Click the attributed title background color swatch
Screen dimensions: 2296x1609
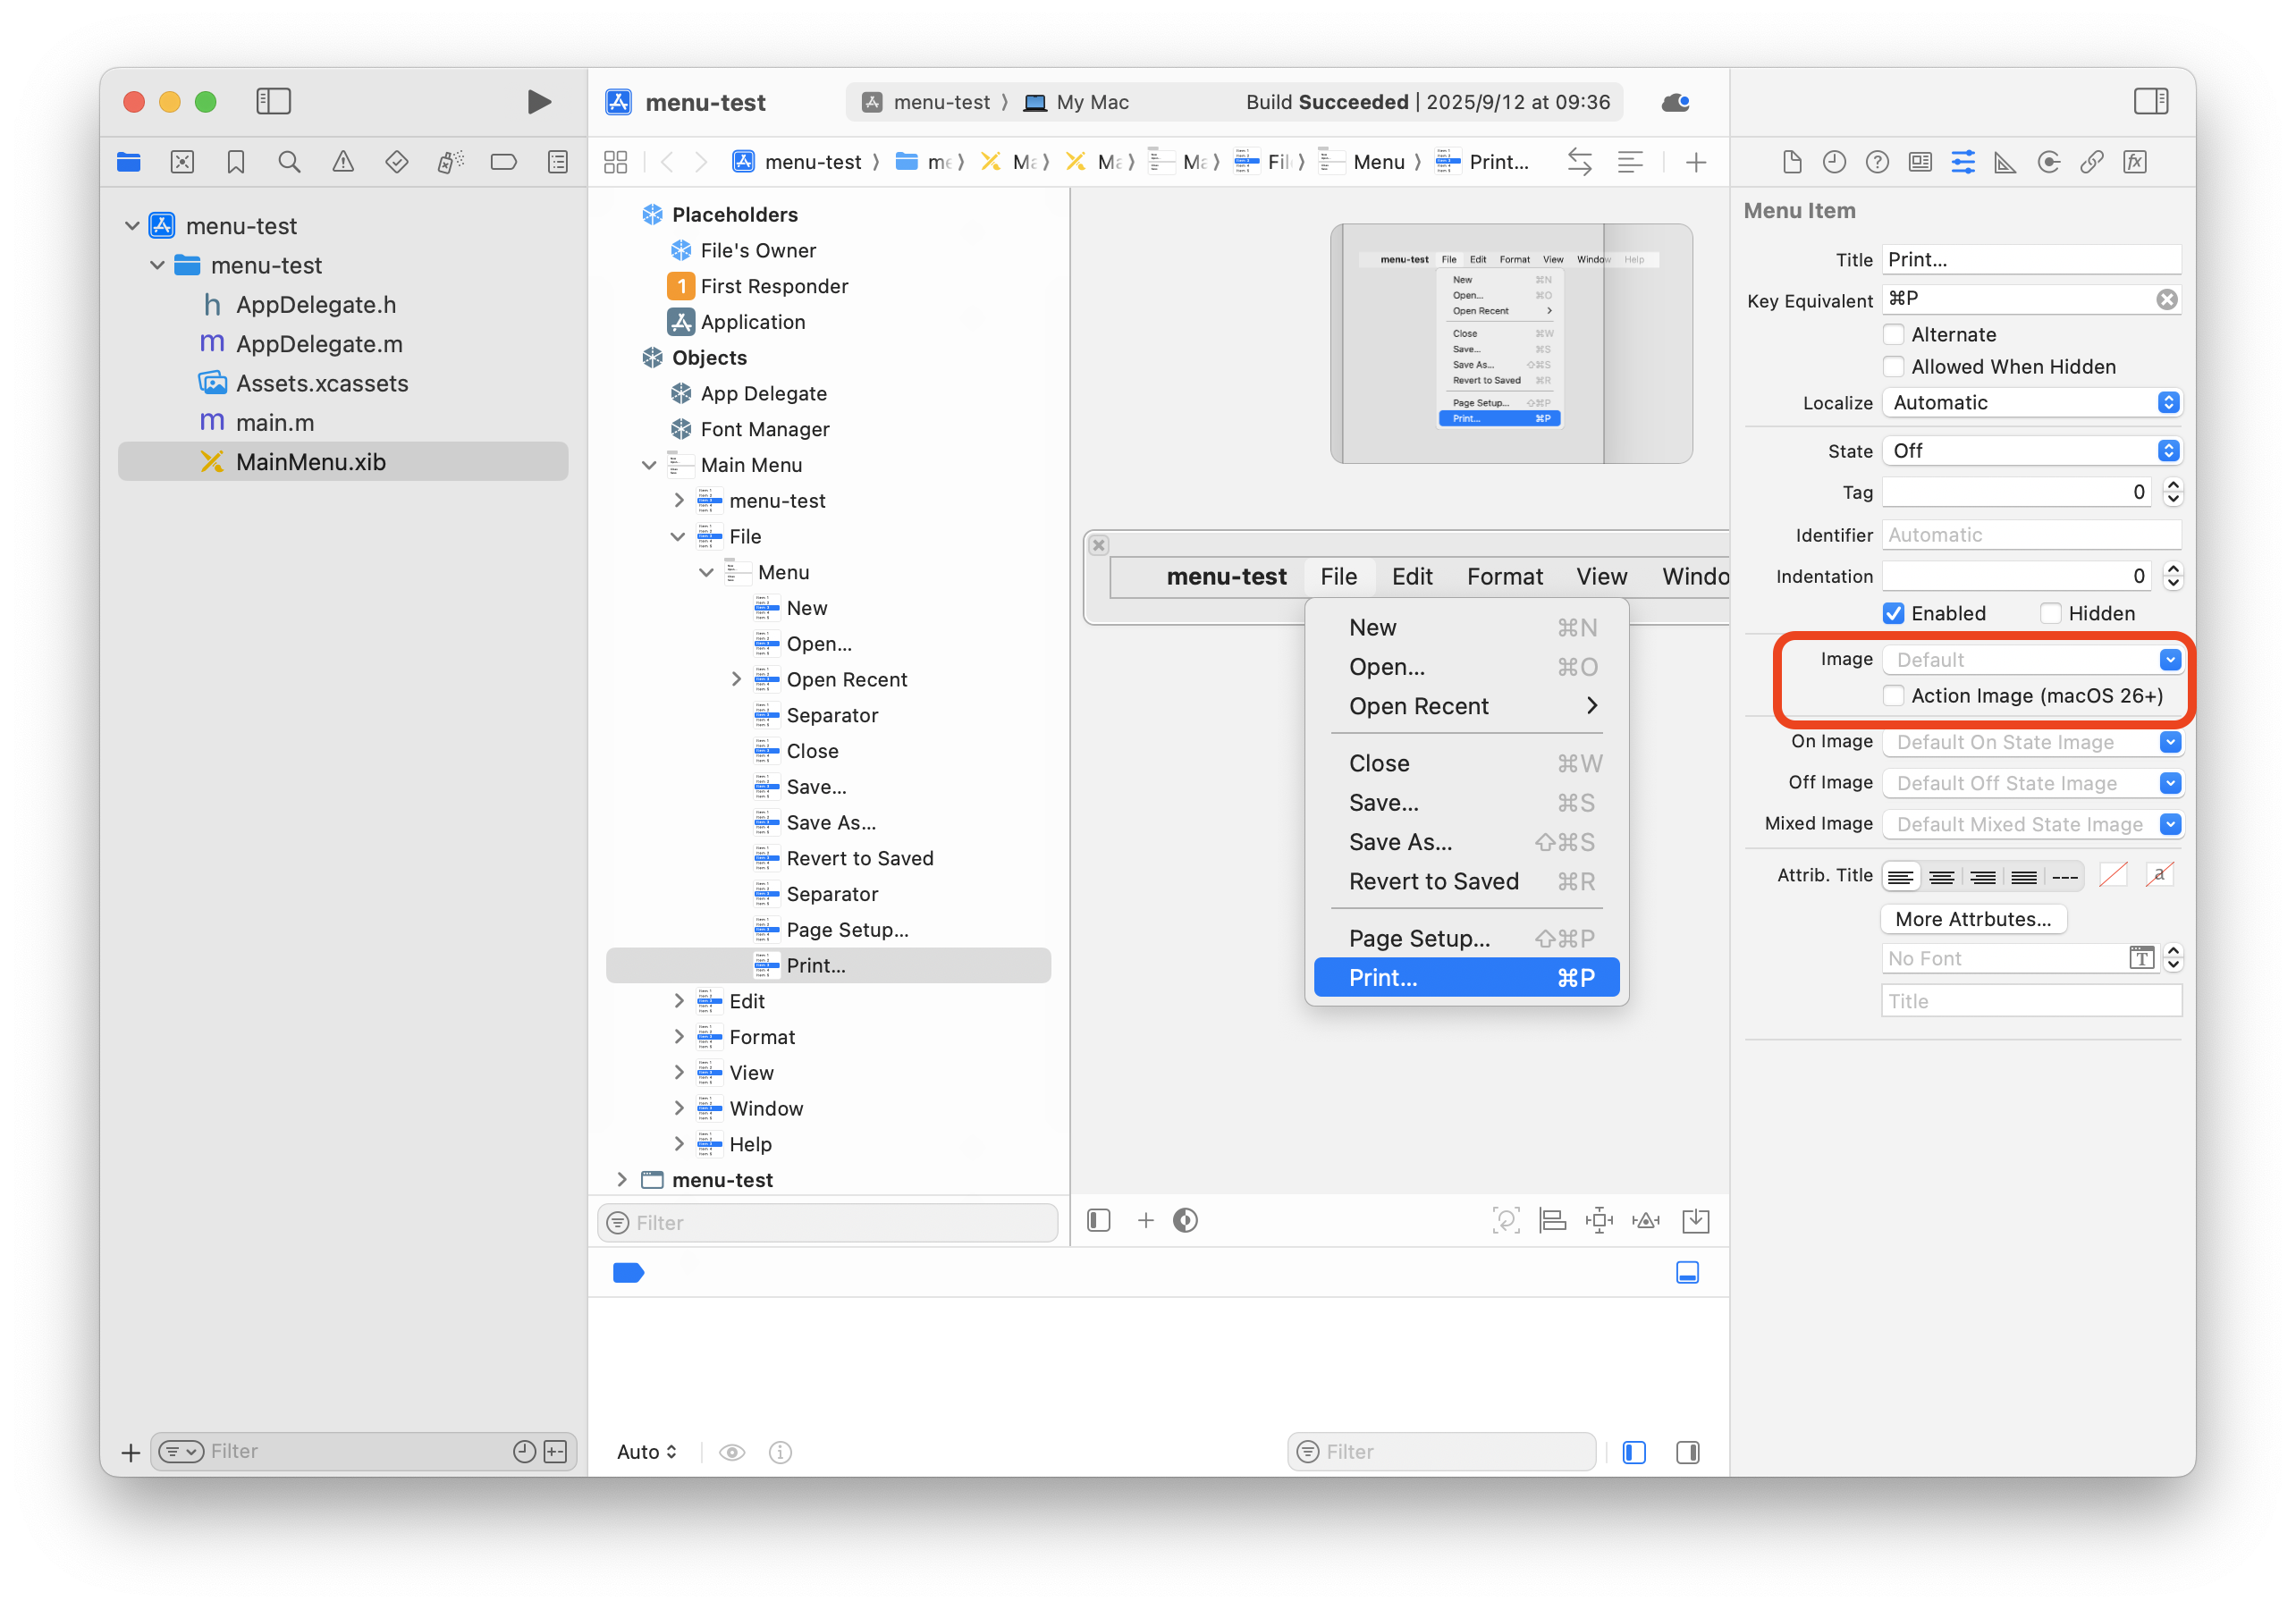click(2158, 875)
